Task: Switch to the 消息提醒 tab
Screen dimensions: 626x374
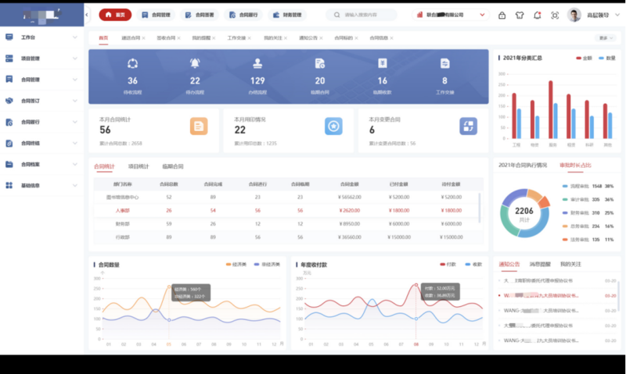Action: point(539,264)
